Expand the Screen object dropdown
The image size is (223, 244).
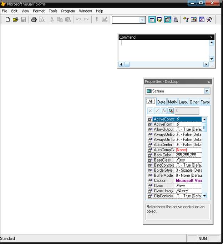pos(207,91)
